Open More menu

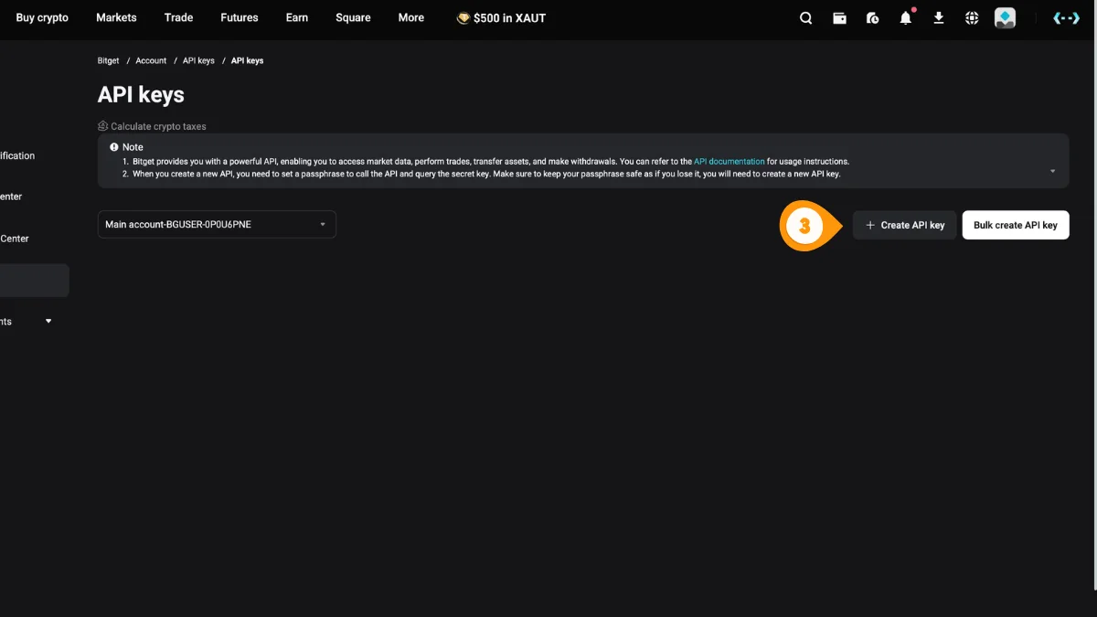point(411,18)
